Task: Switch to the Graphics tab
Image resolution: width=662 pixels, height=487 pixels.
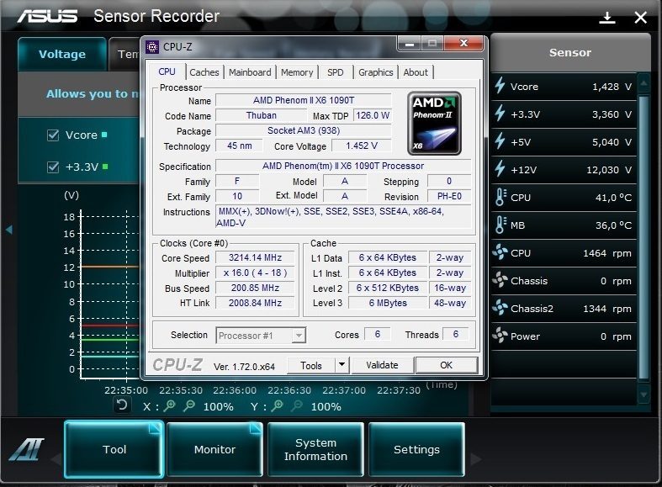Action: [x=376, y=72]
